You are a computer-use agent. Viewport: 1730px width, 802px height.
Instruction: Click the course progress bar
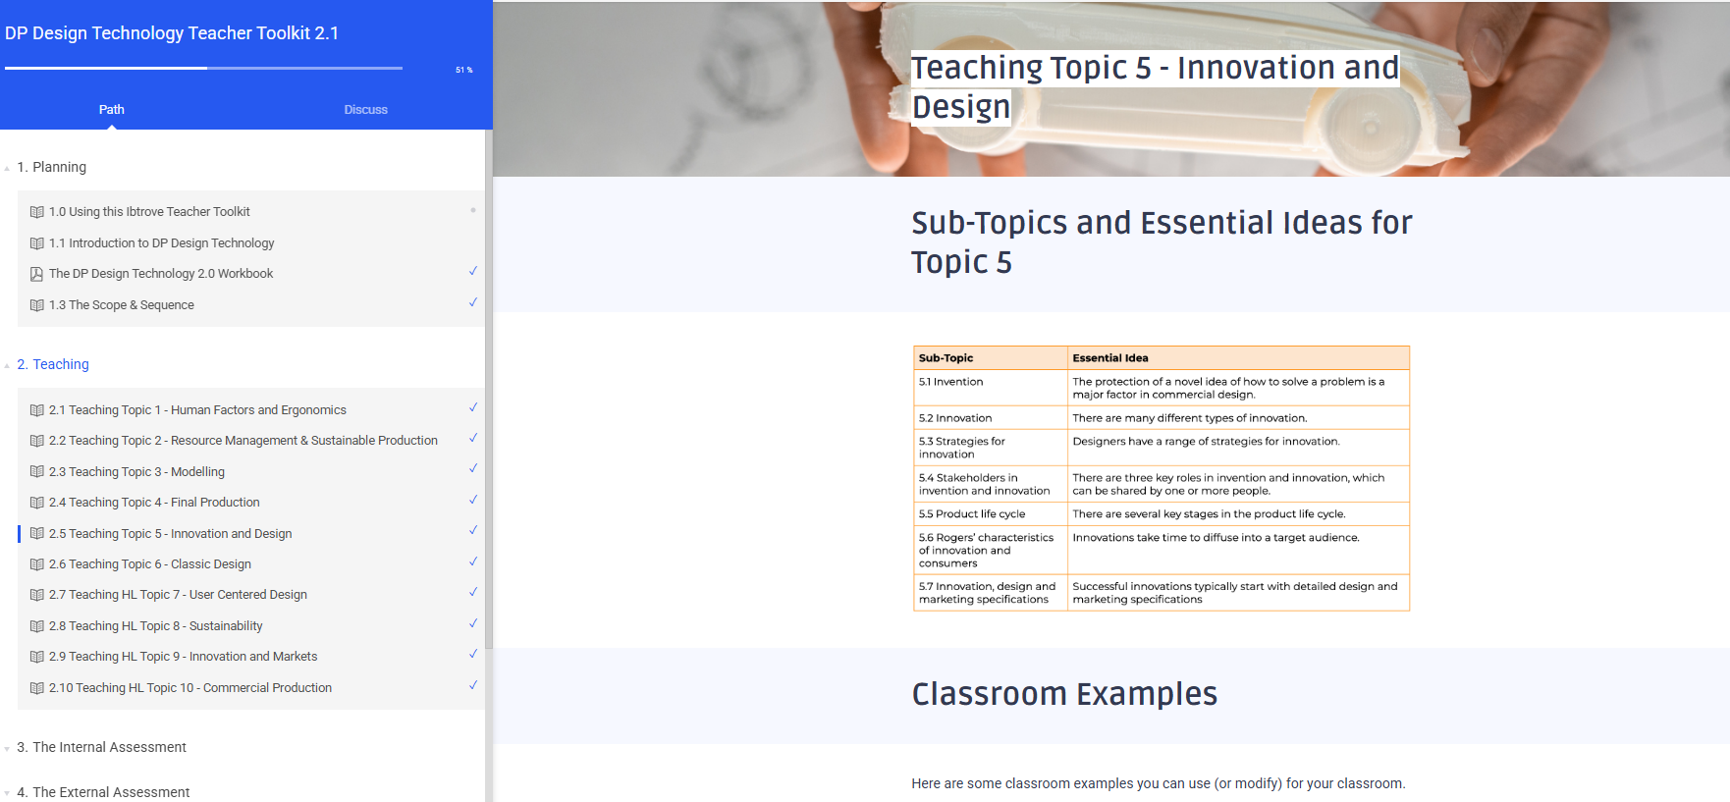(203, 68)
